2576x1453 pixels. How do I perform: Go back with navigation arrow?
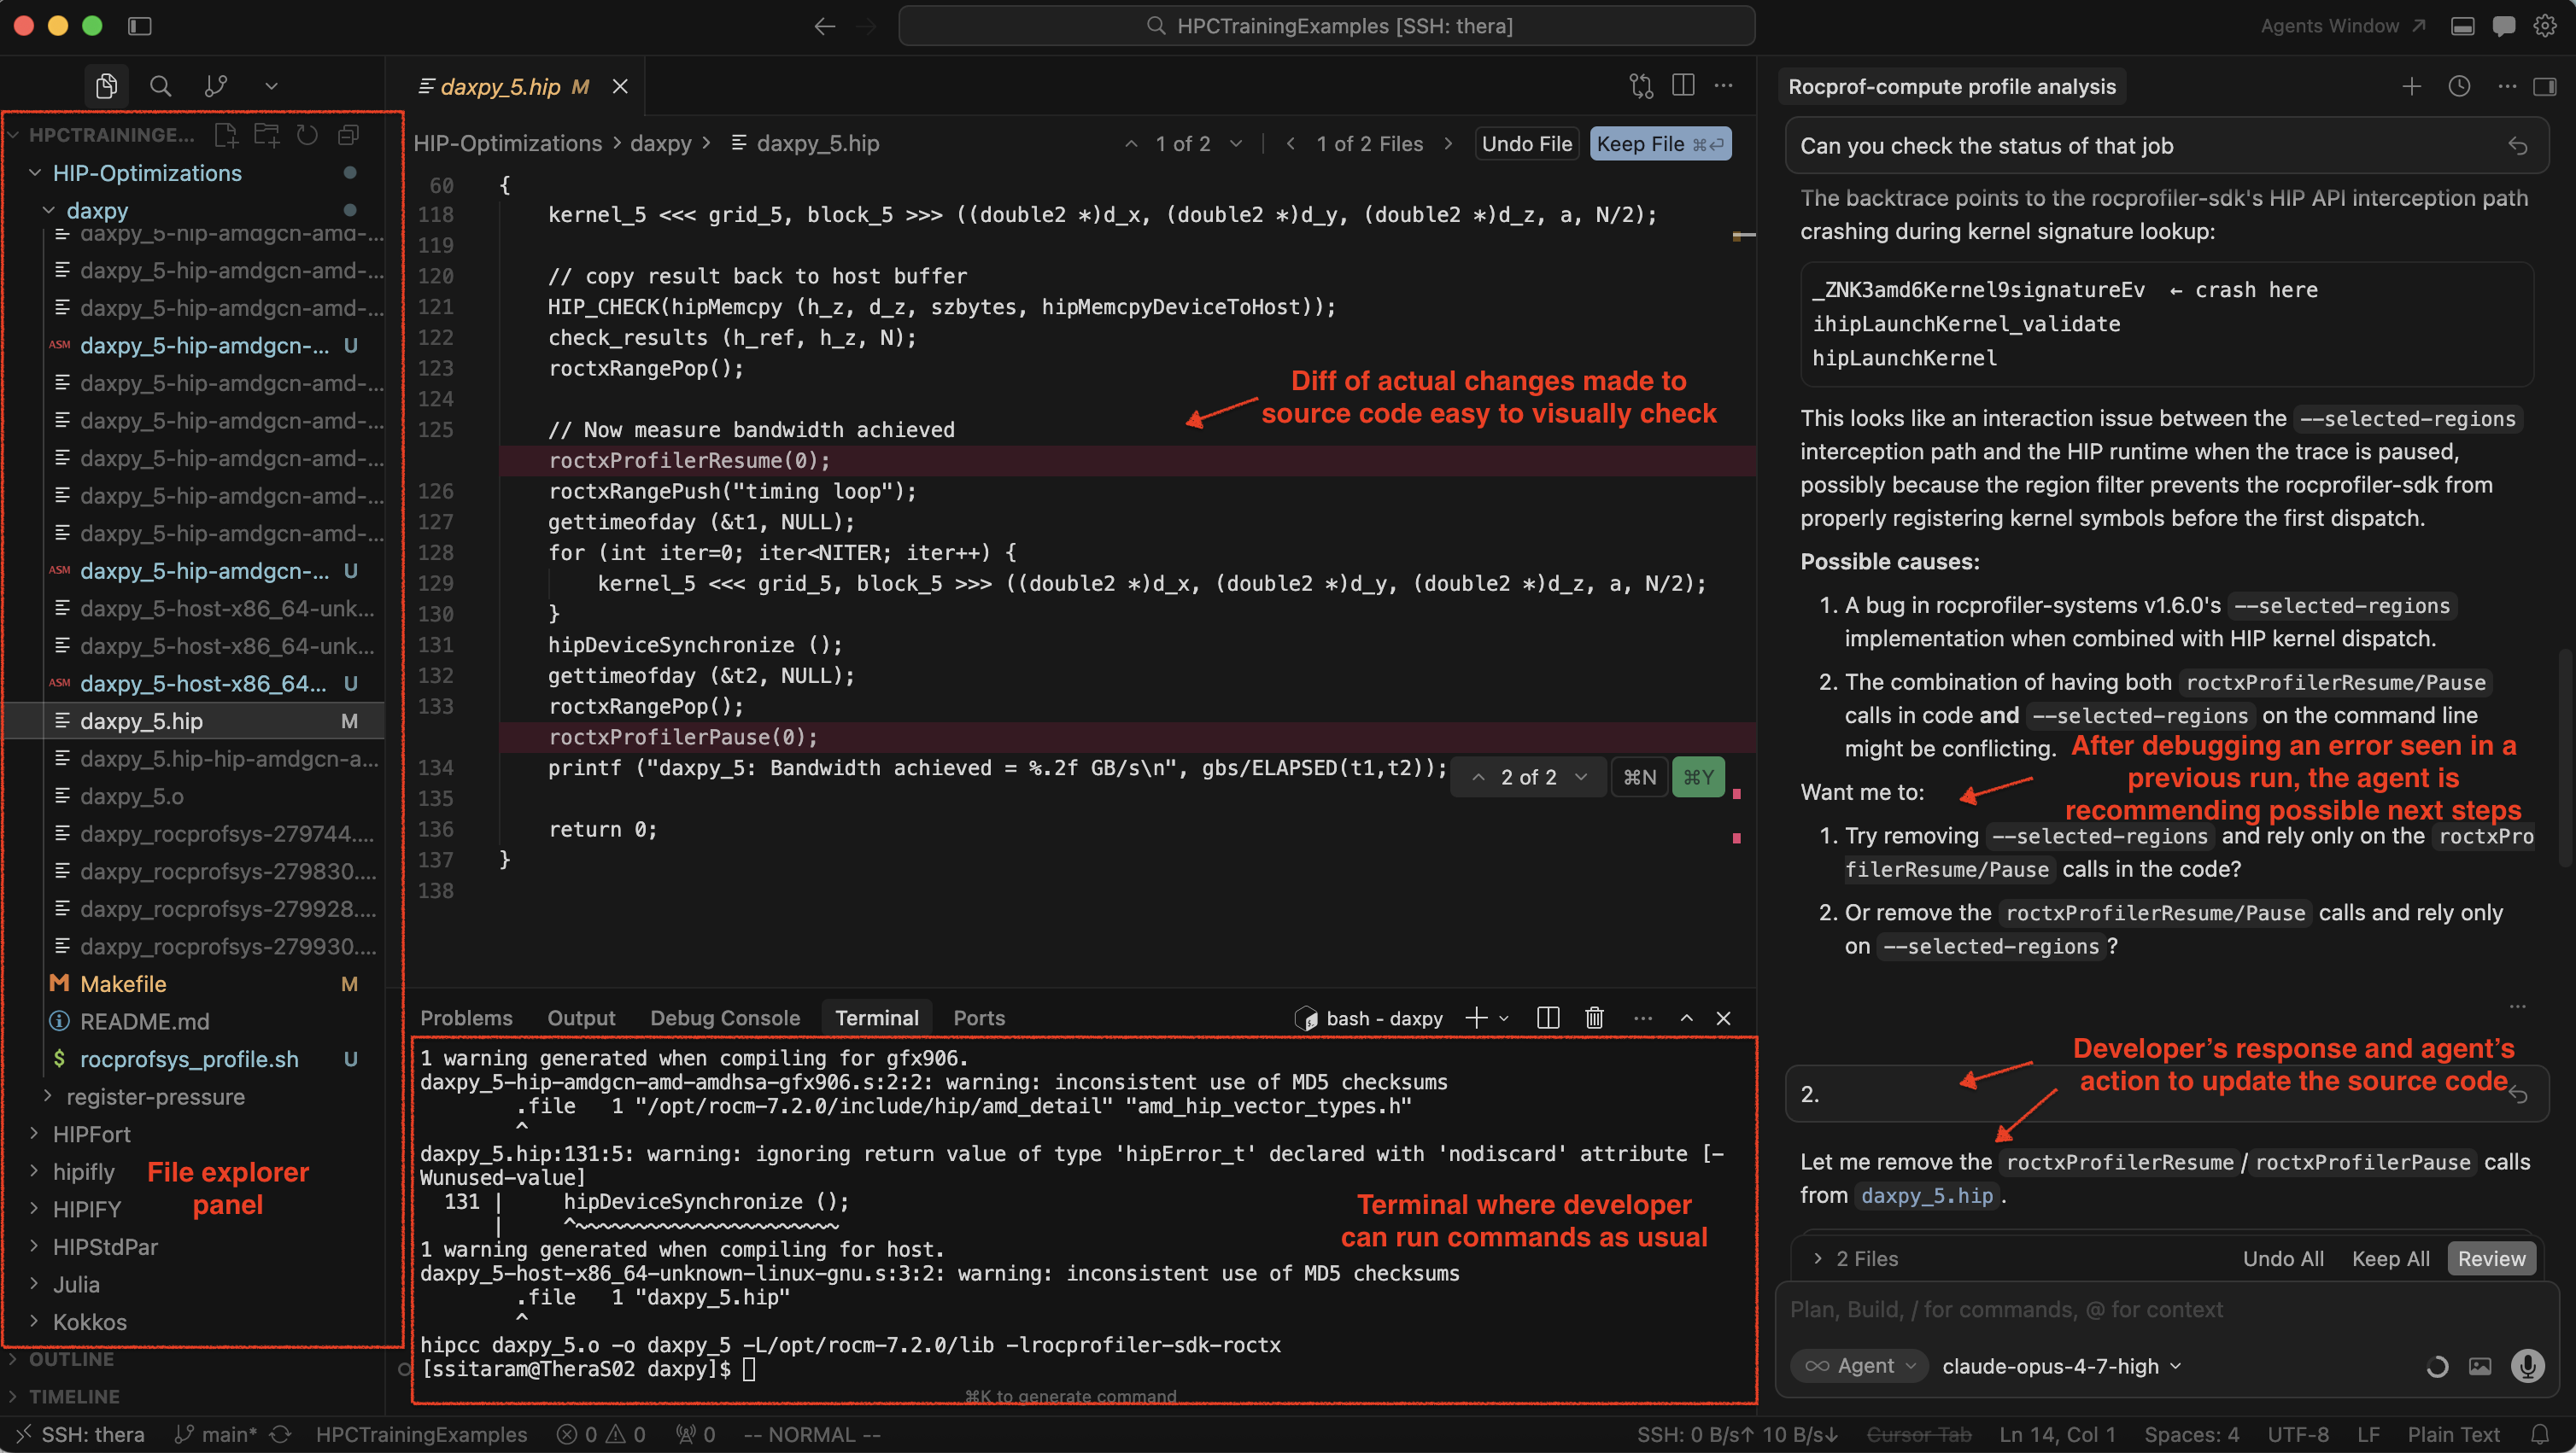click(x=824, y=26)
